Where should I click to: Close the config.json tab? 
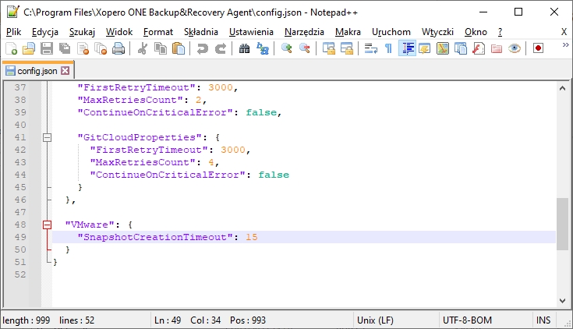65,71
